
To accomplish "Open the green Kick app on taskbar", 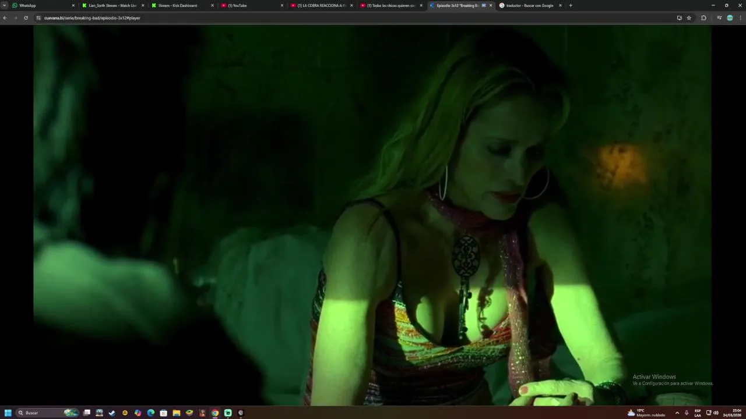I will [228, 413].
